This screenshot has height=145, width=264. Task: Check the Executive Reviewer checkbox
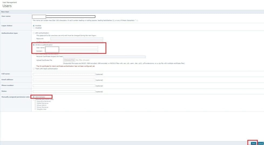point(35,101)
